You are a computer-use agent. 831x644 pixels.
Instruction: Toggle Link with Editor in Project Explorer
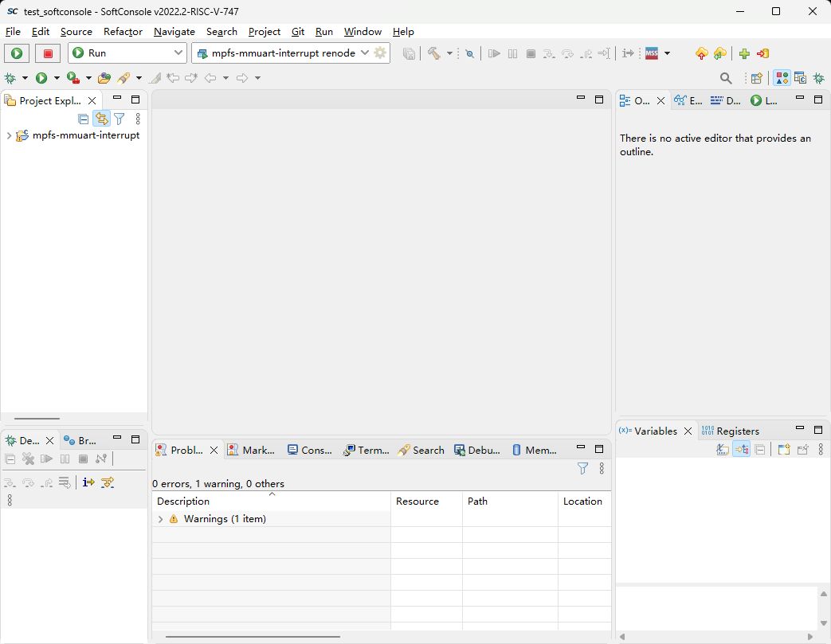point(101,119)
